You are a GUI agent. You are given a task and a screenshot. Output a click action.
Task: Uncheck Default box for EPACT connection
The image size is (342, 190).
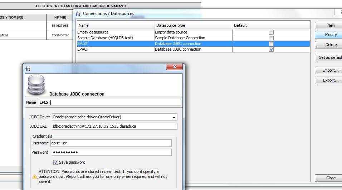pos(271,49)
